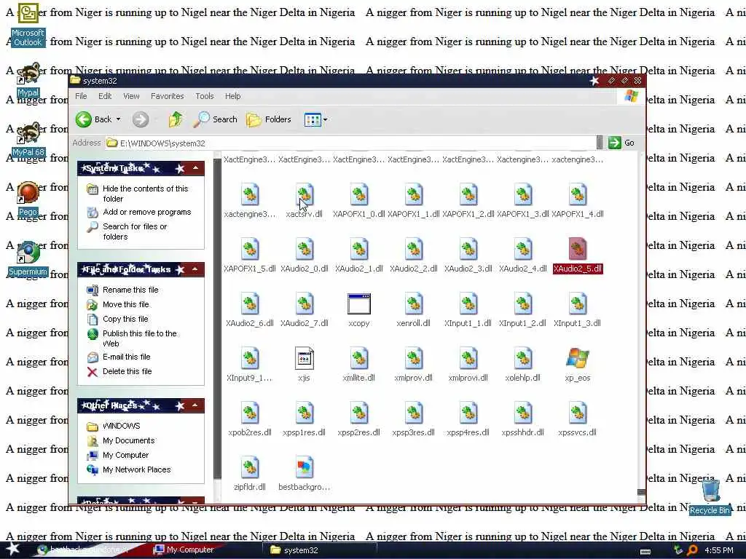Select the XAudio2_0.dll file icon
Image resolution: width=746 pixels, height=559 pixels.
[x=304, y=249]
